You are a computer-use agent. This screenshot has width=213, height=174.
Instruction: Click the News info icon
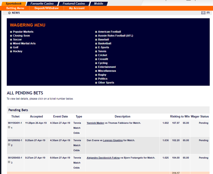pos(9,13)
